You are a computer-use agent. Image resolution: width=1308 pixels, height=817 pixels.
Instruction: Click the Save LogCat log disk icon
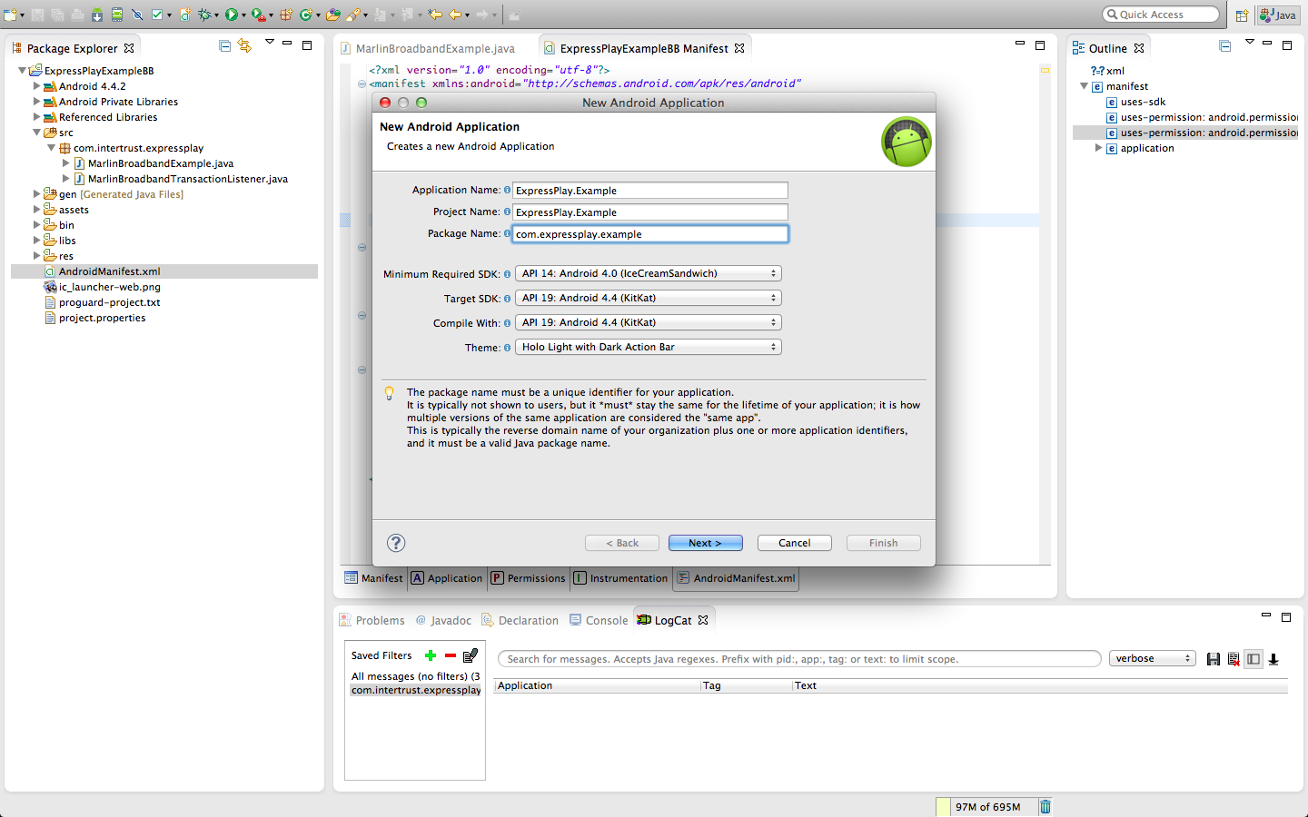click(1214, 659)
